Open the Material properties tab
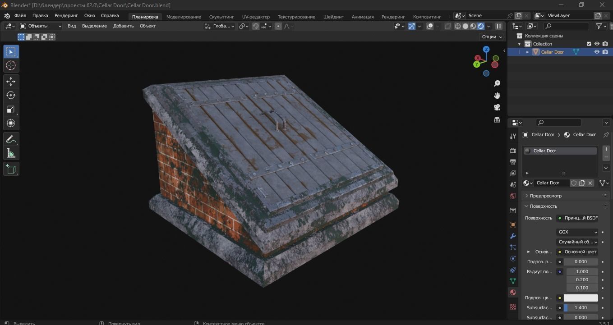This screenshot has height=325, width=613. [513, 292]
